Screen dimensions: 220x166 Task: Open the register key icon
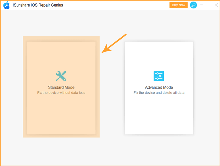click(193, 5)
